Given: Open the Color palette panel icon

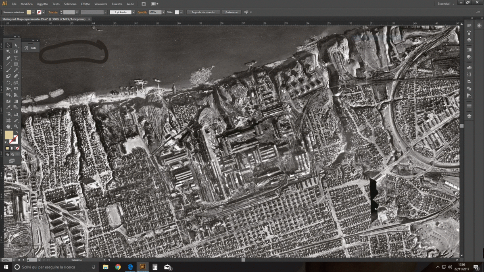Looking at the screenshot, I should click(x=469, y=68).
